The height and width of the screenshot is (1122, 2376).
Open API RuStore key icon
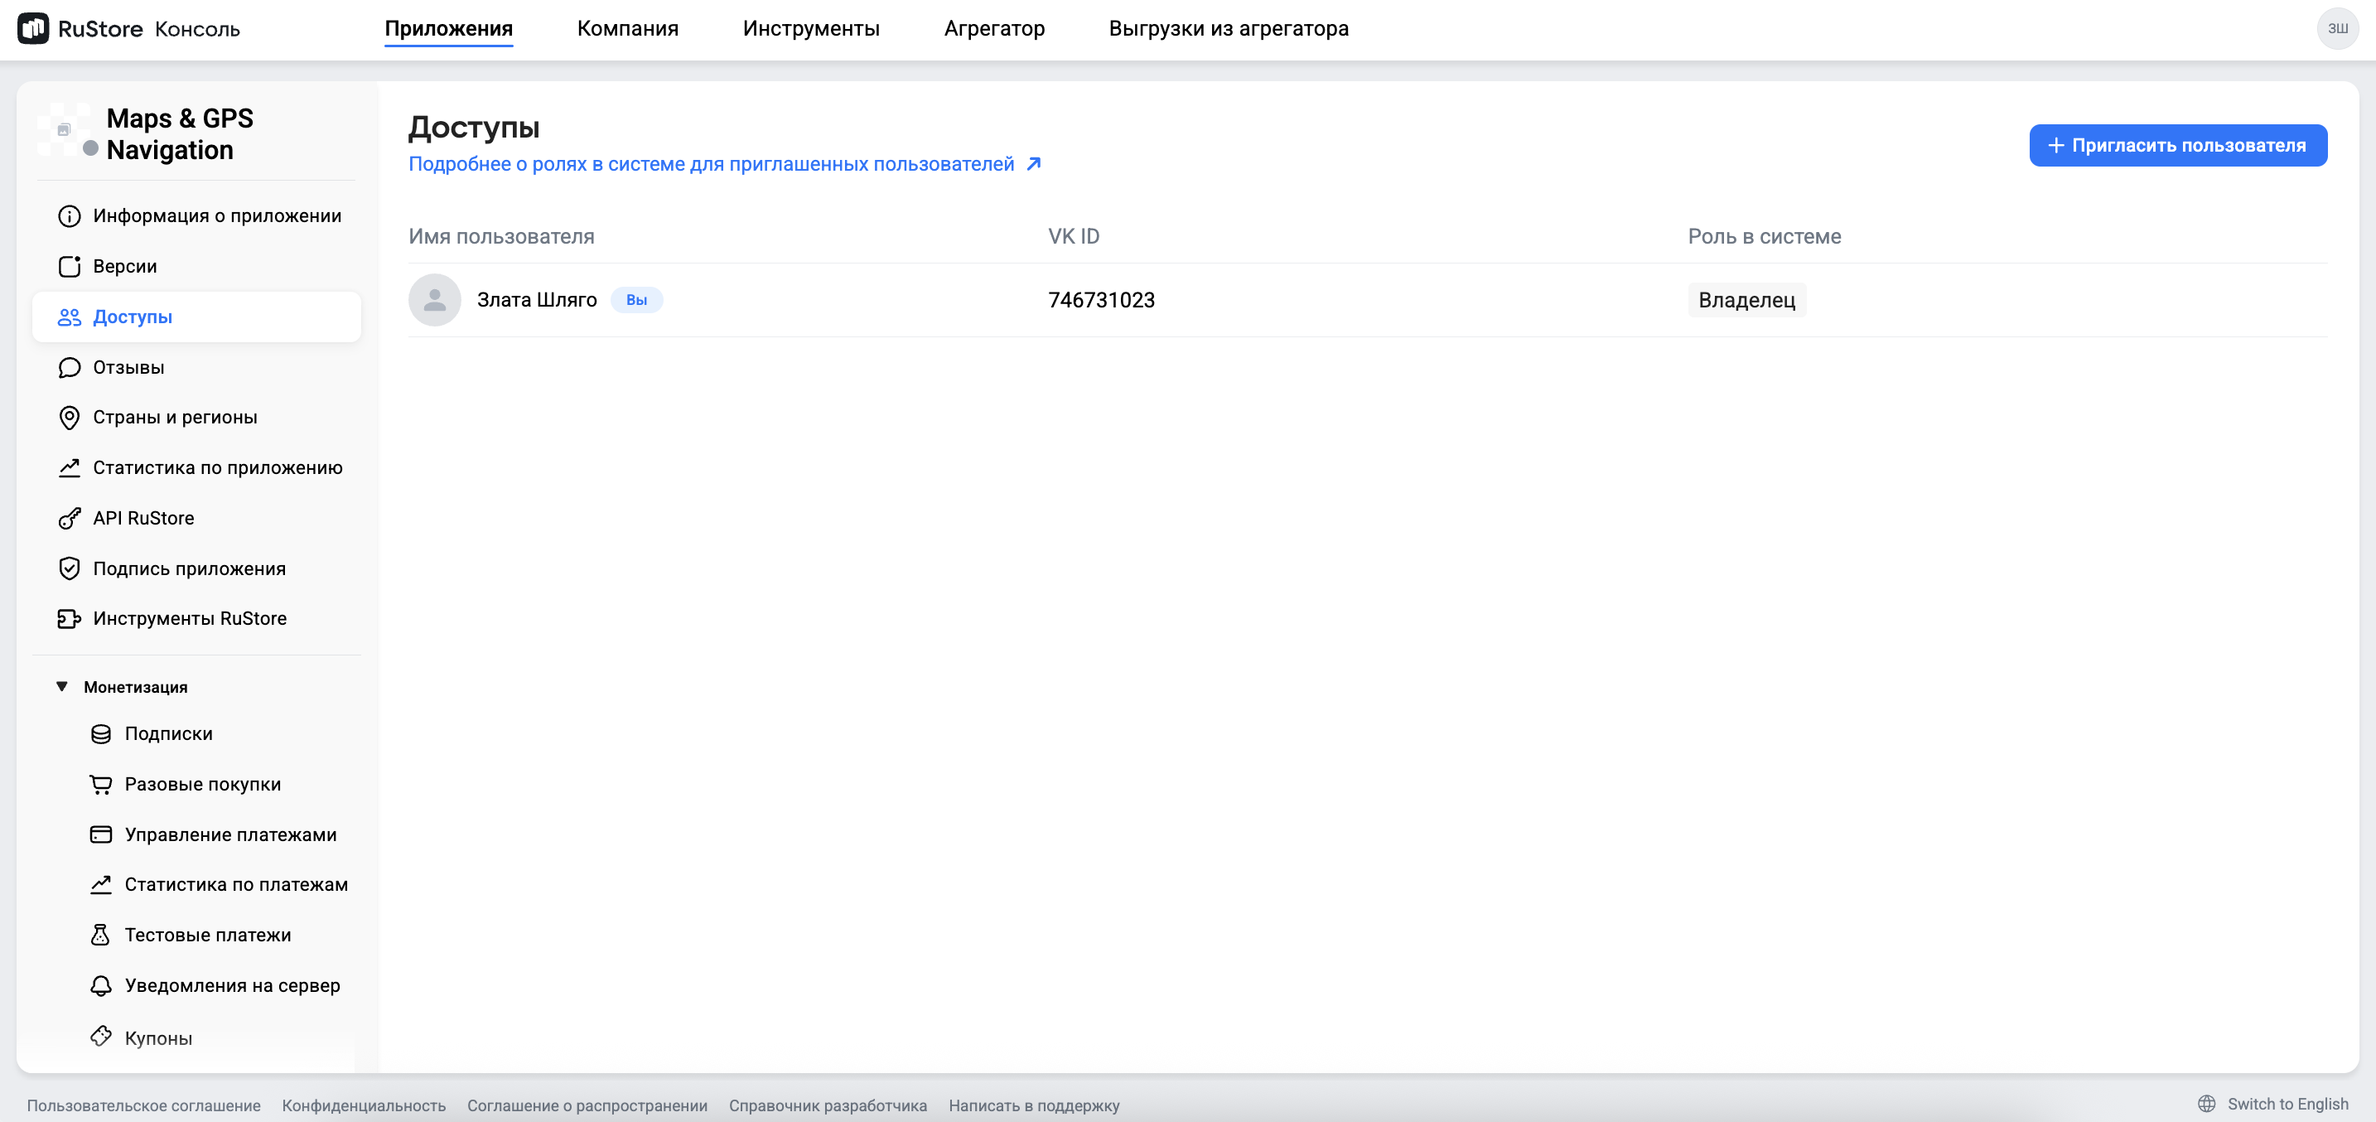point(70,519)
